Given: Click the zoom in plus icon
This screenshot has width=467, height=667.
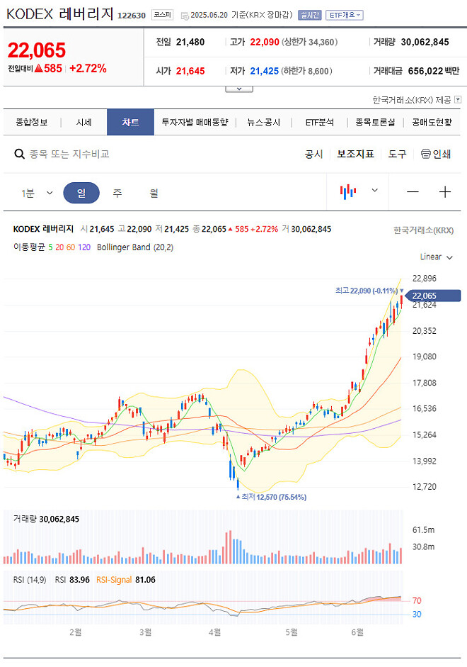Looking at the screenshot, I should click(x=445, y=191).
